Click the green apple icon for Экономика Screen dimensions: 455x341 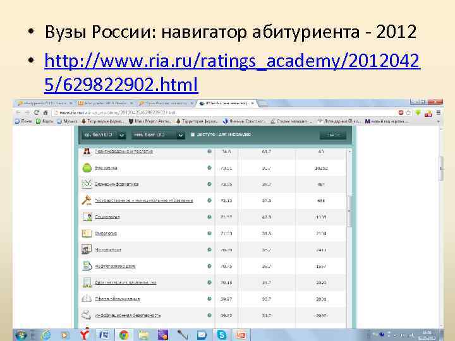(87, 167)
